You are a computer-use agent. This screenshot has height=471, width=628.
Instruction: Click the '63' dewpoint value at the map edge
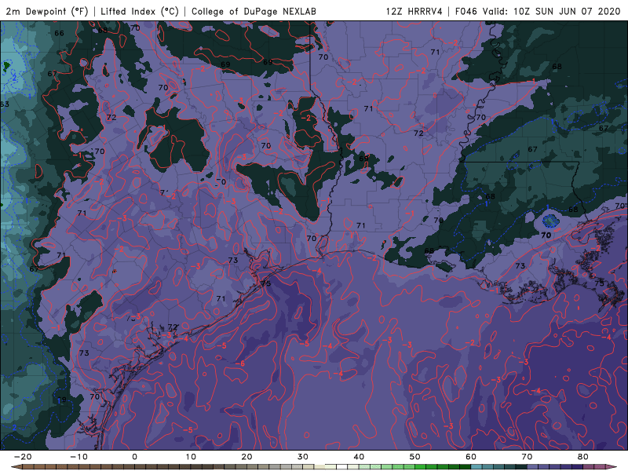(x=5, y=104)
